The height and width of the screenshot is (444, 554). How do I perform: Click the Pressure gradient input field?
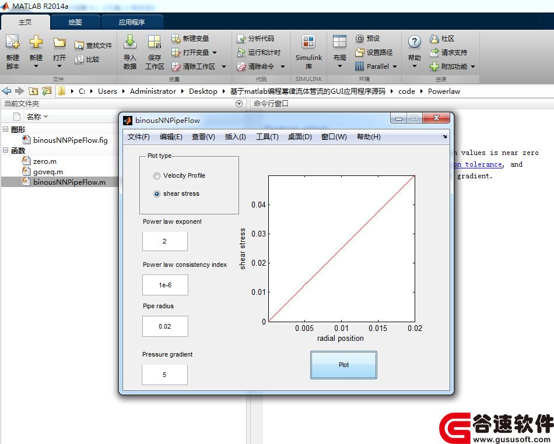(164, 375)
